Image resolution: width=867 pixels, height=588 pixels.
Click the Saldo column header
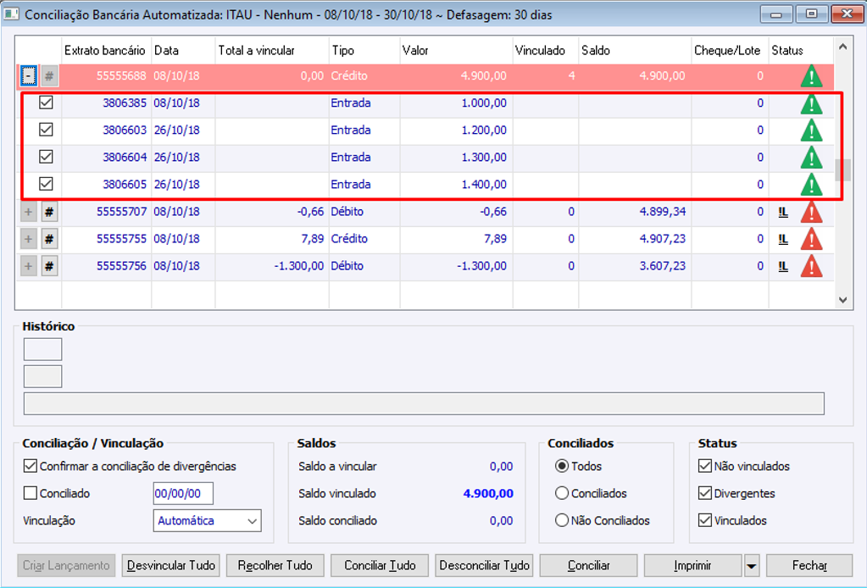tap(635, 51)
